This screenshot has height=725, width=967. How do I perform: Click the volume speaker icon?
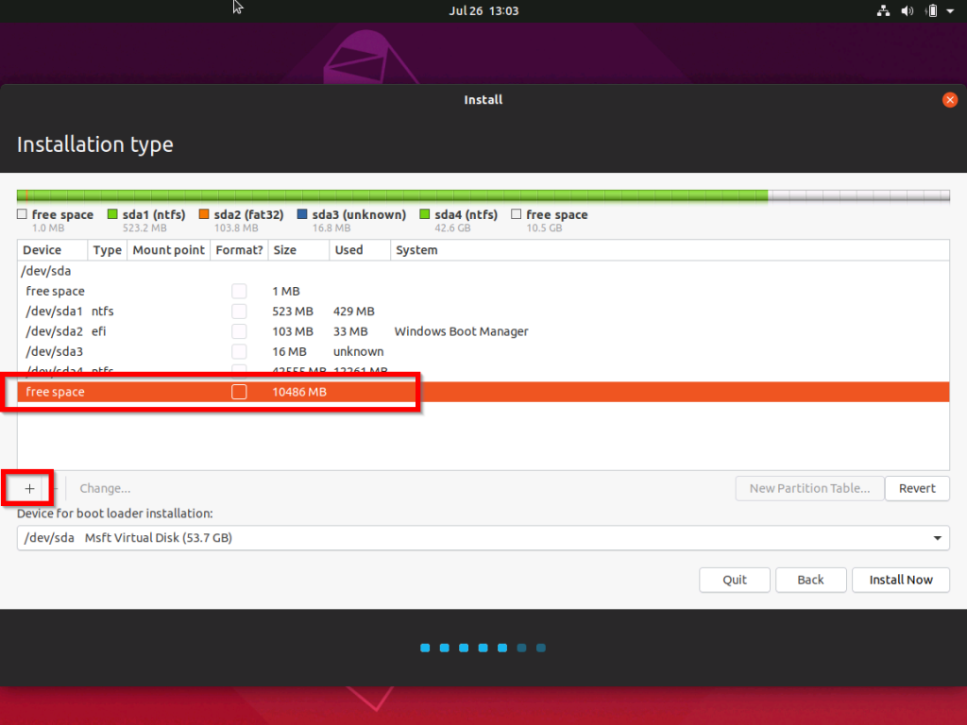[x=908, y=11]
